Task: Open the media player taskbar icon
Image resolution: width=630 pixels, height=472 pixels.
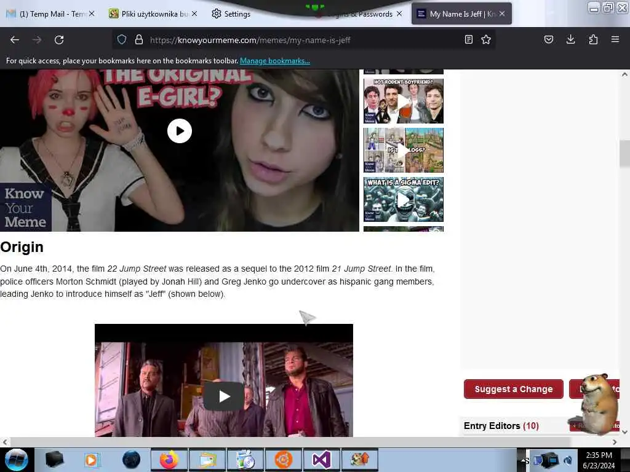Action: 92,460
